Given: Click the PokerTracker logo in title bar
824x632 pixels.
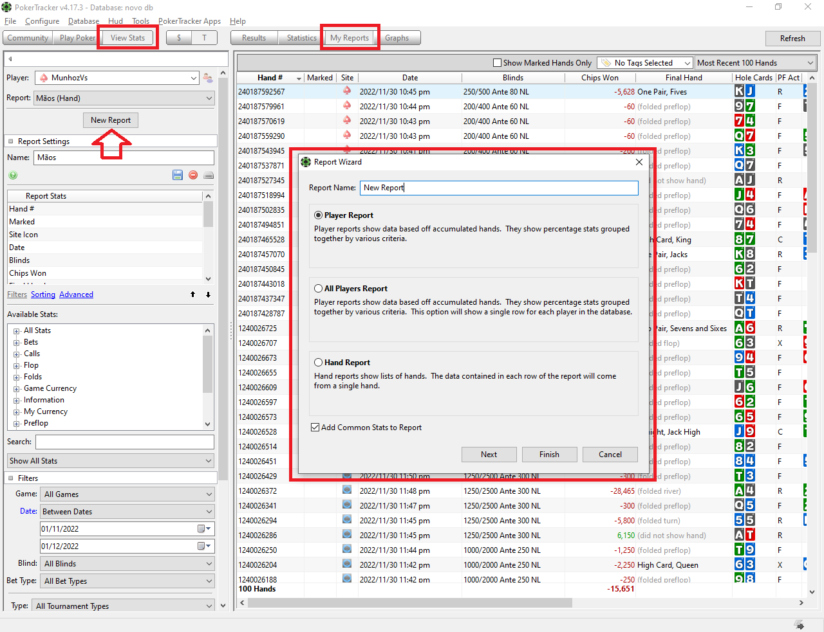Looking at the screenshot, I should pos(6,7).
